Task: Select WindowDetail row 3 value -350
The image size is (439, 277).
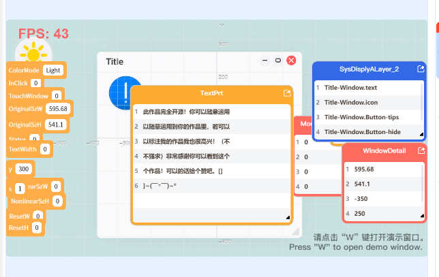Action: pos(382,199)
